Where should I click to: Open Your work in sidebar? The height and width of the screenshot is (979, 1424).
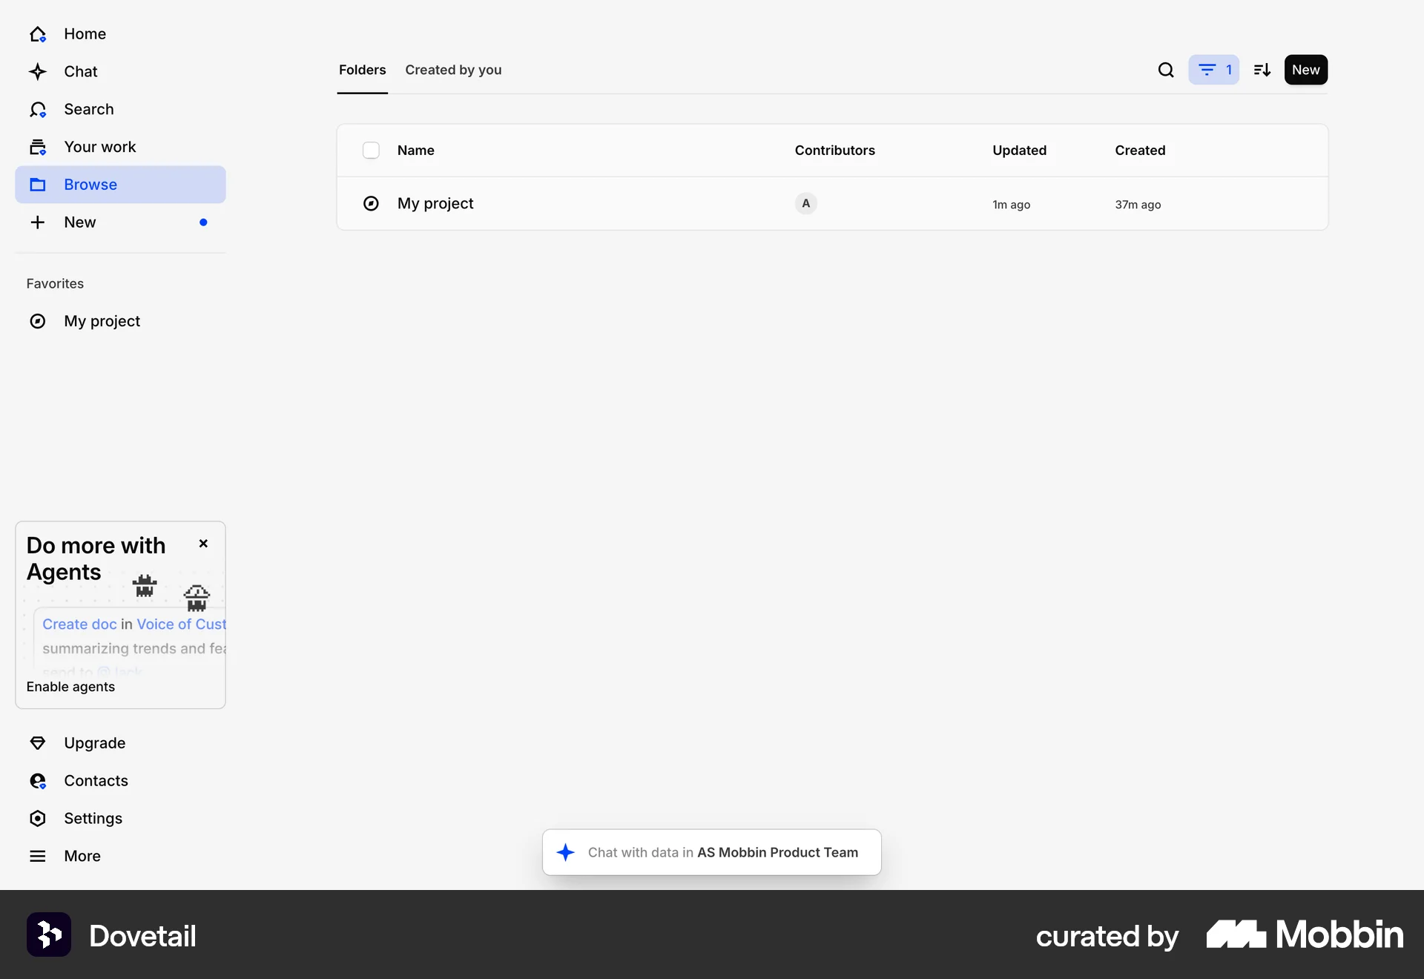[99, 147]
